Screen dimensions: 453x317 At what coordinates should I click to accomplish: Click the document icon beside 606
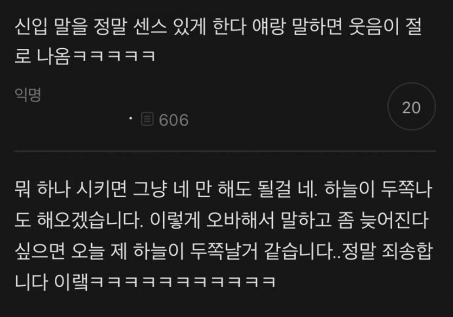pos(147,119)
